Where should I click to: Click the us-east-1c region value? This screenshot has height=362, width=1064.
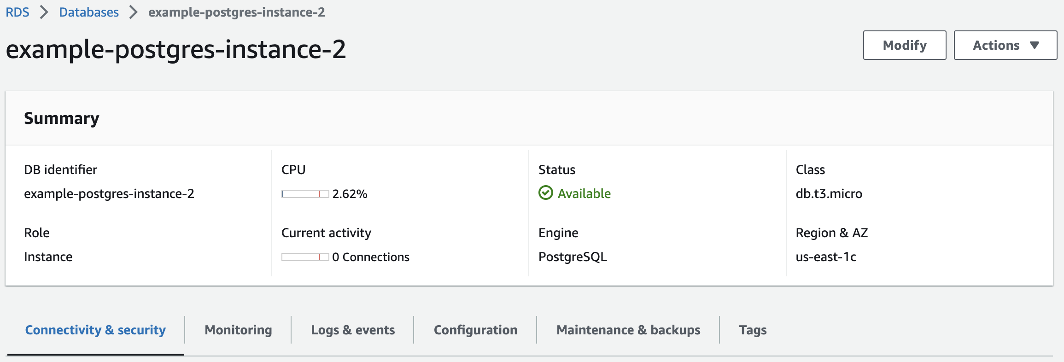coord(826,257)
